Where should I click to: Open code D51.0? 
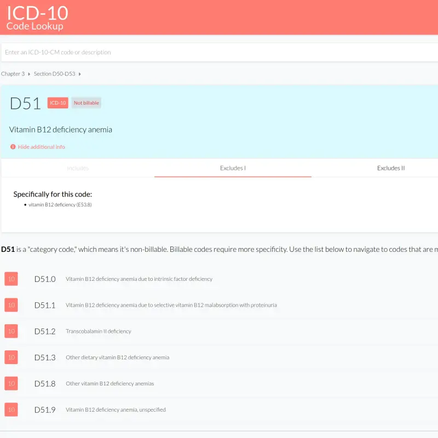(45, 279)
